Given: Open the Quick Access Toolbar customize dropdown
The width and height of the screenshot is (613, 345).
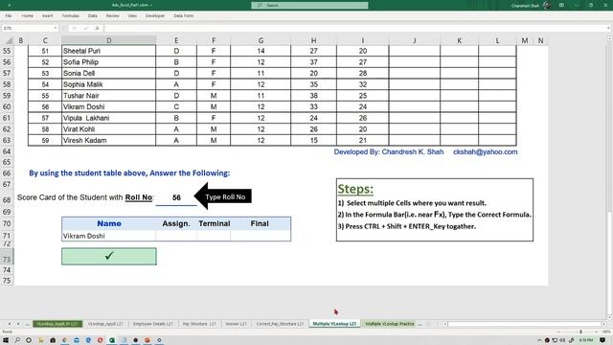Looking at the screenshot, I should [10, 5].
